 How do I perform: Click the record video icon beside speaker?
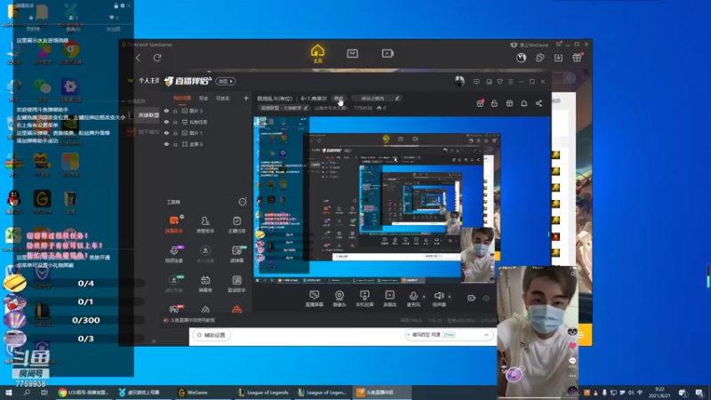tap(472, 298)
